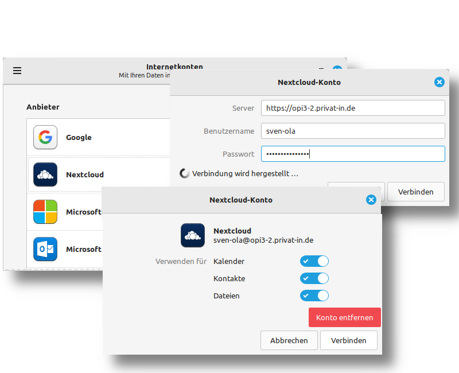Viewport: 459px width, 373px height.
Task: Close the Nextcloud dialog containing the toggles
Action: click(371, 200)
